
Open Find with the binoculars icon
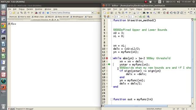click(144, 13)
